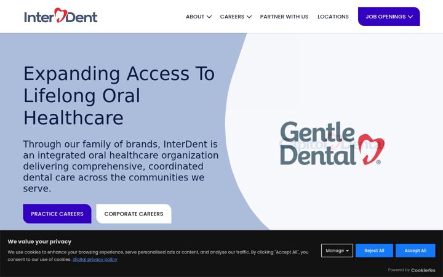
Task: Expand the About chevron arrow
Action: pyautogui.click(x=209, y=17)
